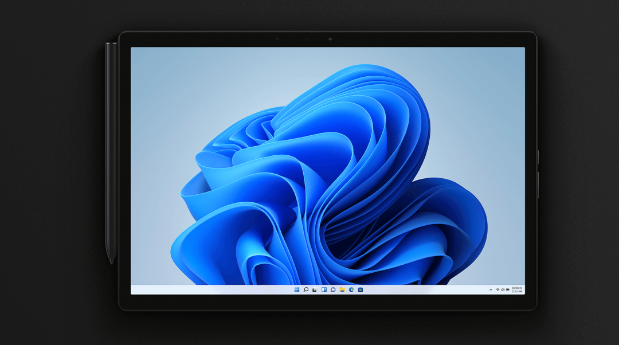Screen dimensions: 619x345
Task: Open the Widgets panel icon
Action: (324, 290)
